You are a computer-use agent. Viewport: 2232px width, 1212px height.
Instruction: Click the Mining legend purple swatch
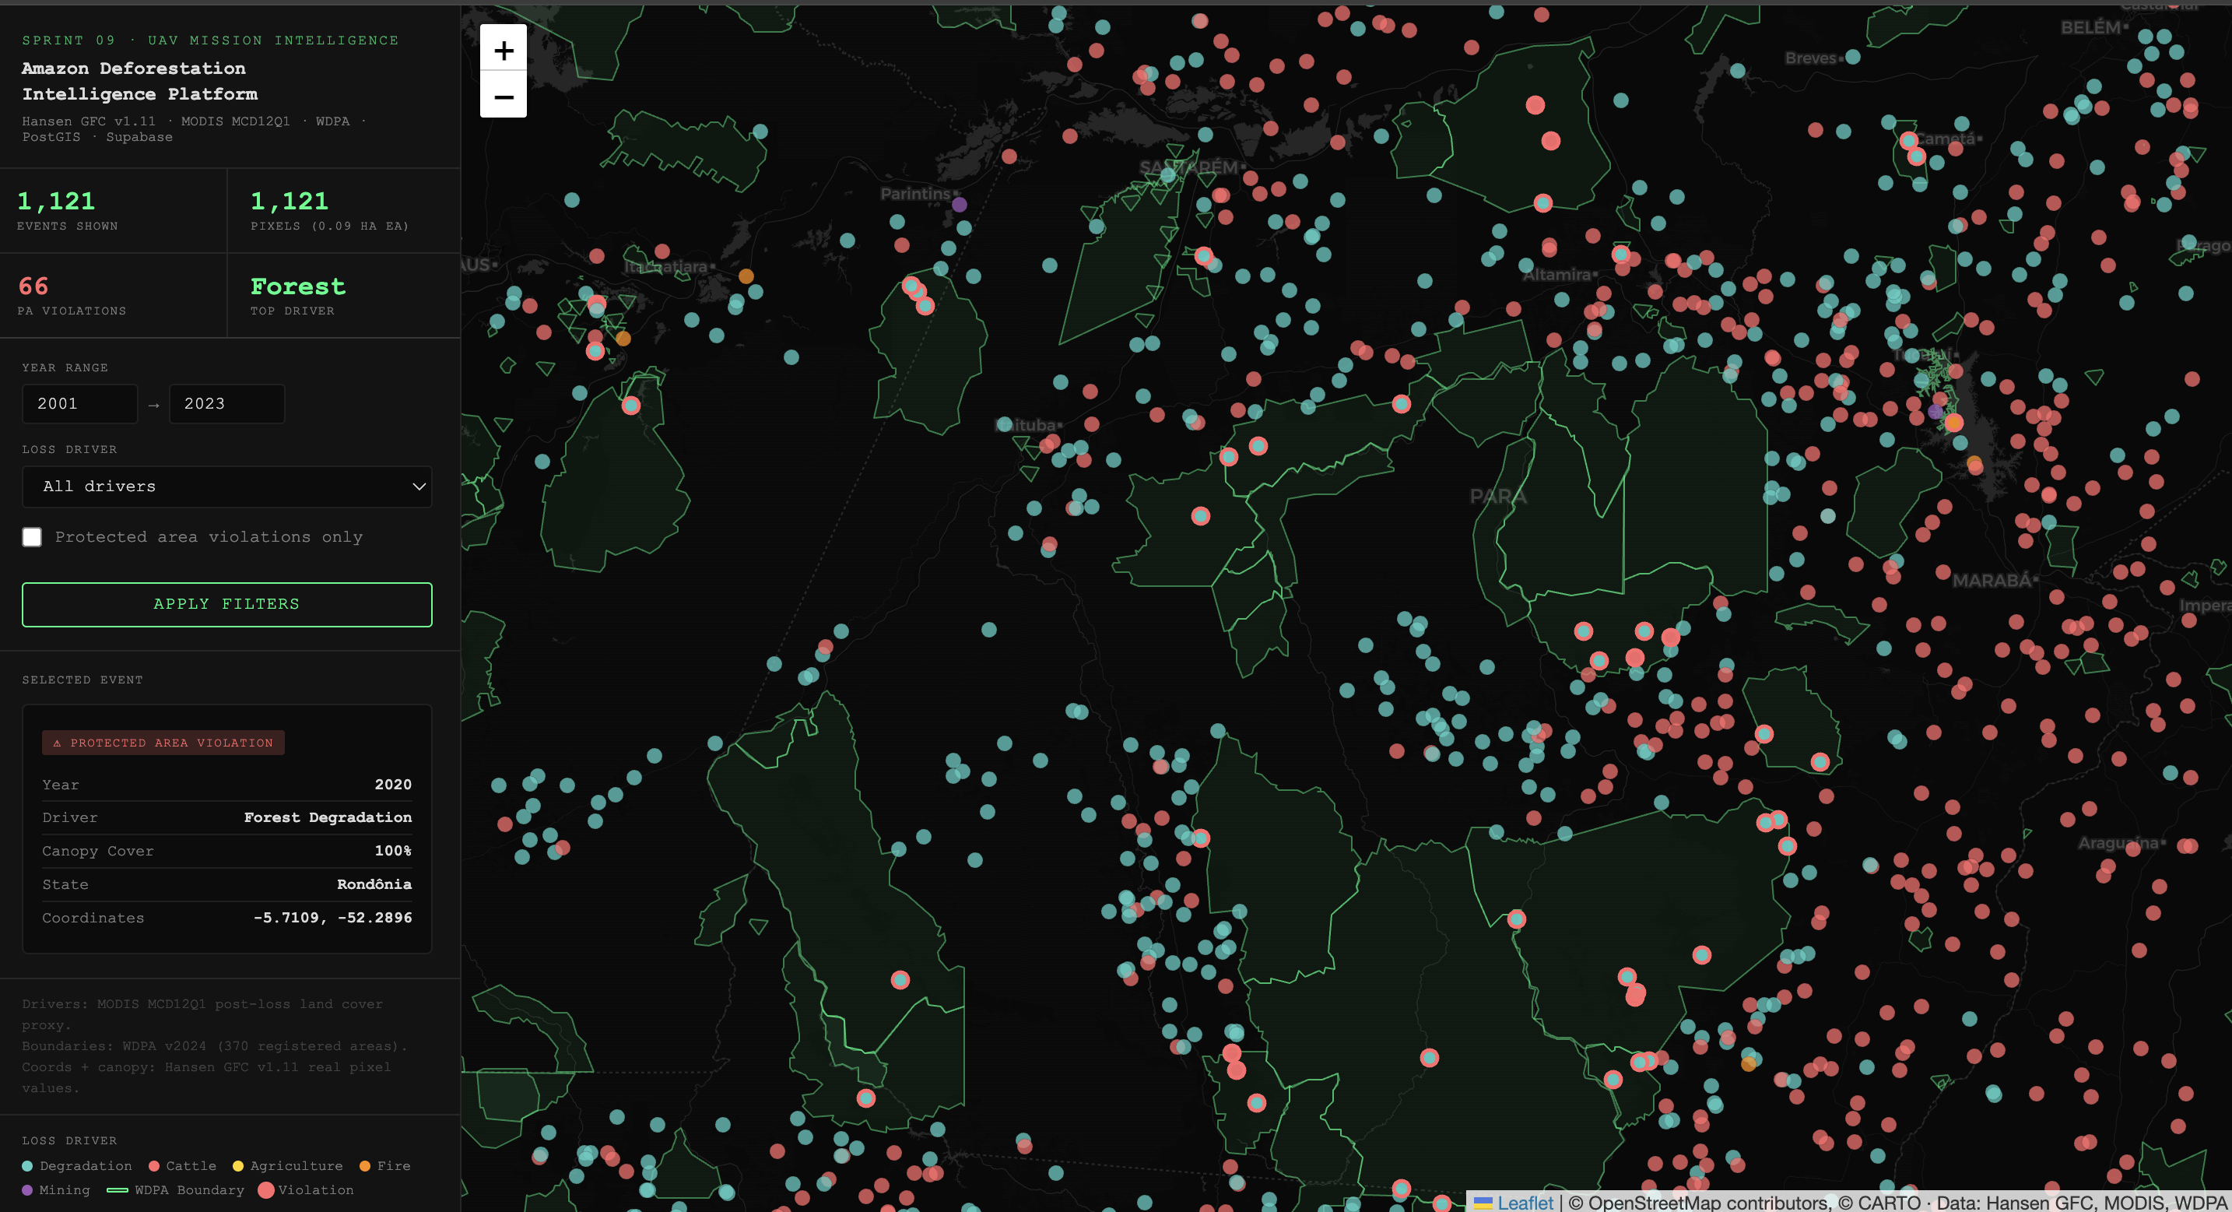(x=27, y=1190)
